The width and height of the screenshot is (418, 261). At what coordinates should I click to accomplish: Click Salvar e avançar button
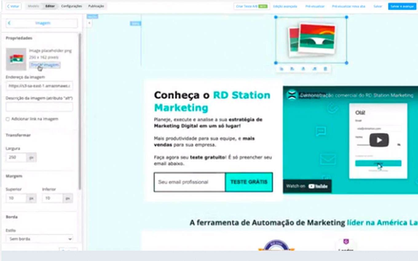point(402,6)
